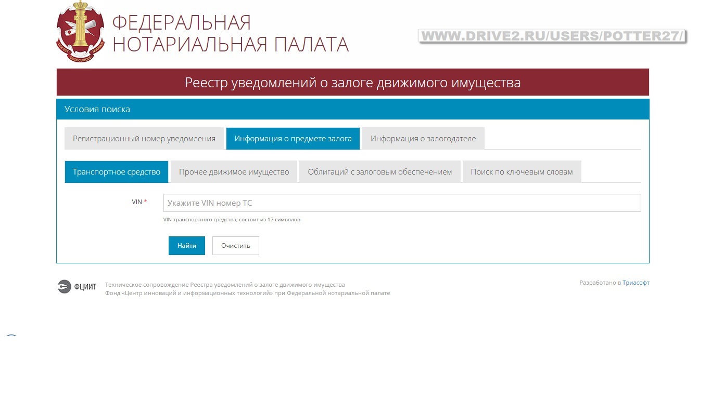The height and width of the screenshot is (400, 711).
Task: Click the Реестр уведомлений о залоге banner
Action: coord(352,83)
